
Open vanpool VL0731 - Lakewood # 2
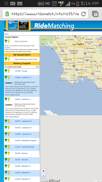pyautogui.click(x=23, y=121)
